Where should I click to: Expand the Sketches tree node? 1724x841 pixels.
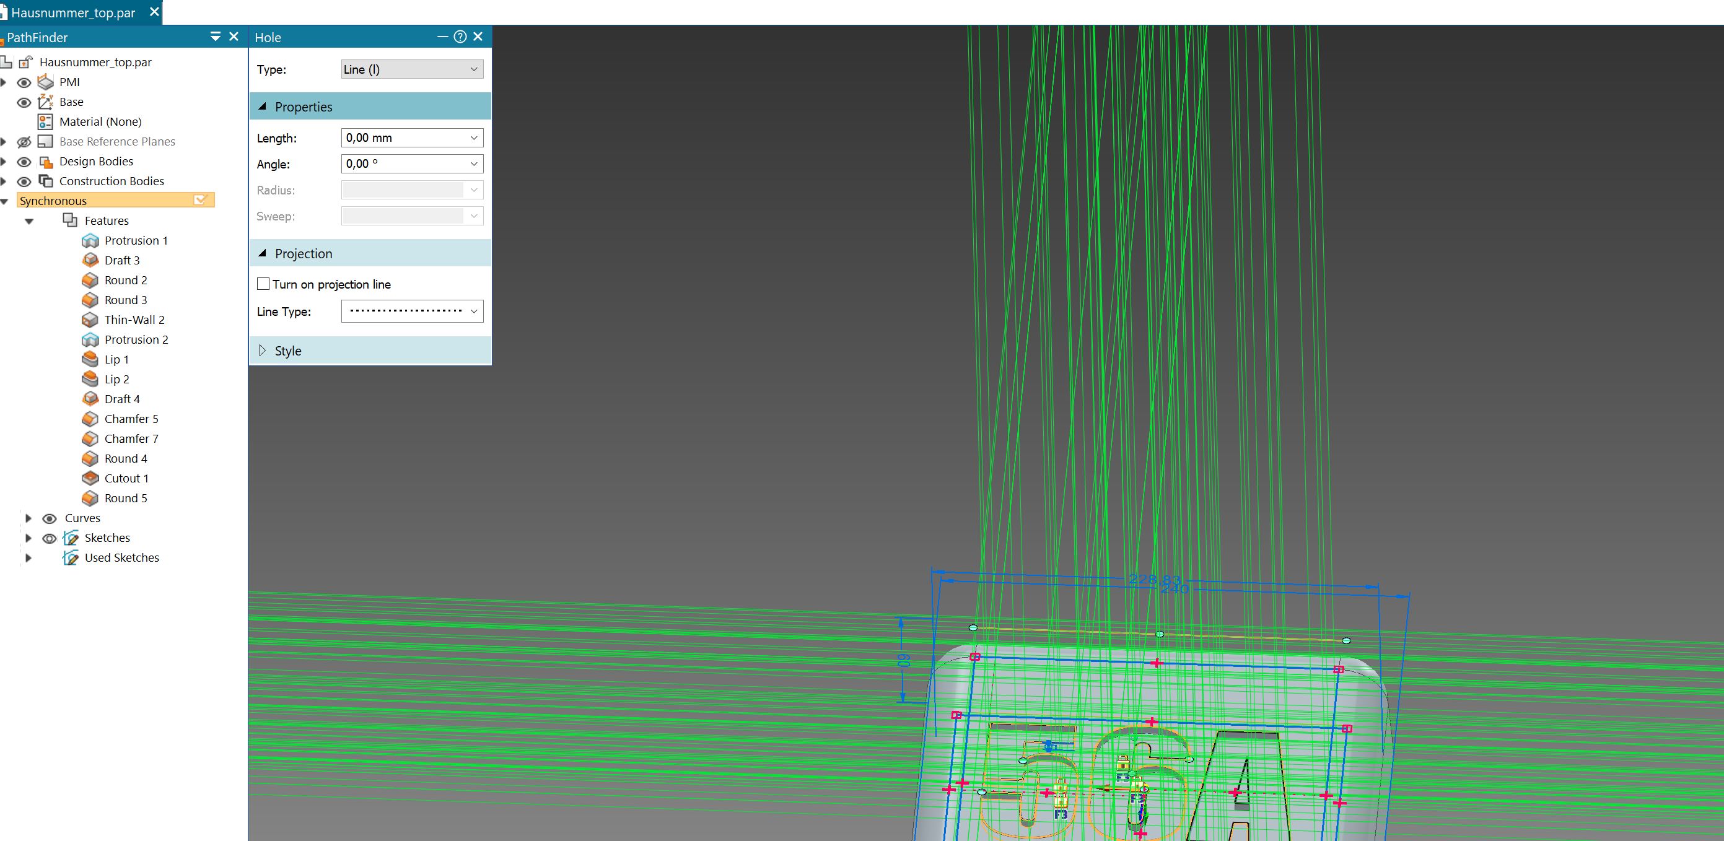[28, 538]
